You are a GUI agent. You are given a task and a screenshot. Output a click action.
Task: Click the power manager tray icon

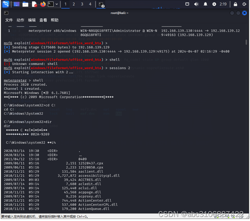(214, 4)
